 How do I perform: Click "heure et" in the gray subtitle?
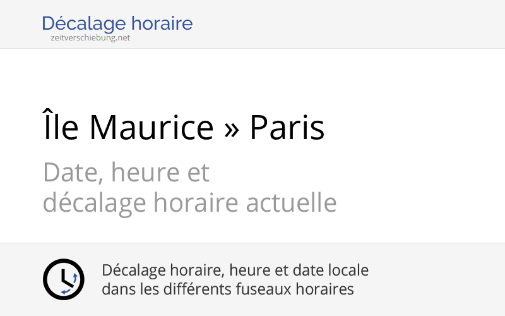point(158,173)
